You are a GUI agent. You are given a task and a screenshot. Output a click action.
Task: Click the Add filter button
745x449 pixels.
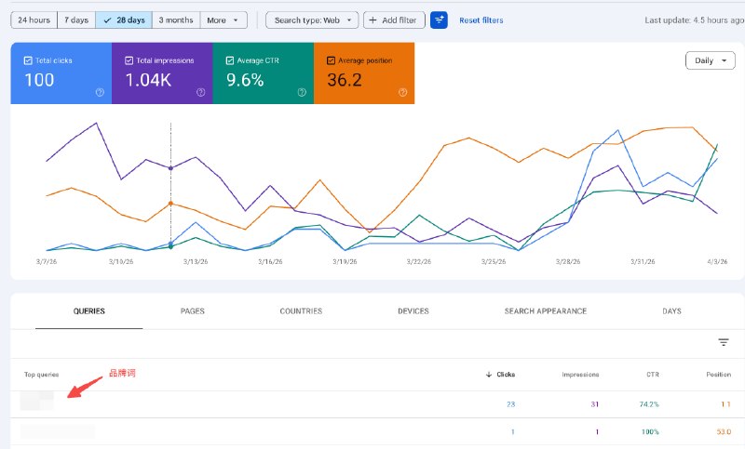393,20
